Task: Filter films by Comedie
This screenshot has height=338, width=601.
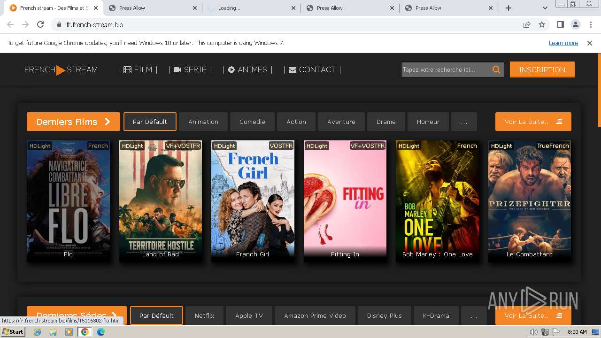Action: (252, 122)
